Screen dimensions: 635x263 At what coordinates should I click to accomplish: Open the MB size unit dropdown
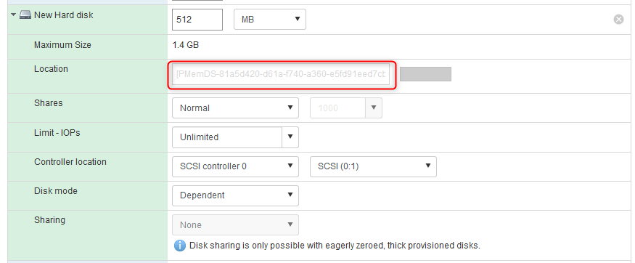point(270,19)
